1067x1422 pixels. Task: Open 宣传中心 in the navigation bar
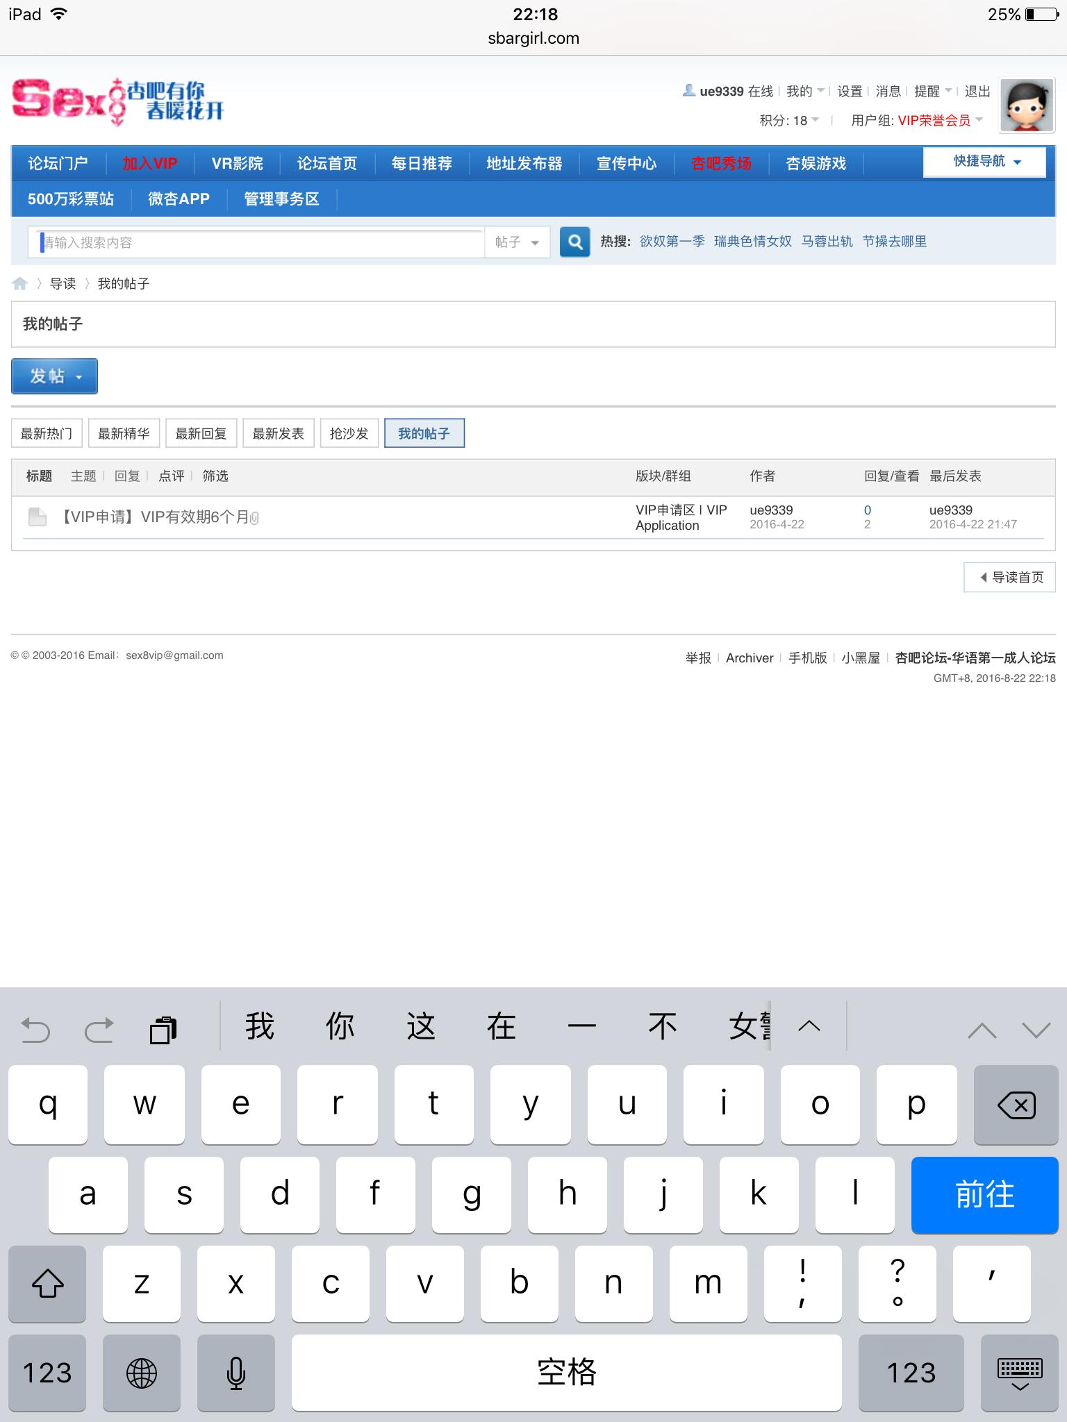(627, 164)
